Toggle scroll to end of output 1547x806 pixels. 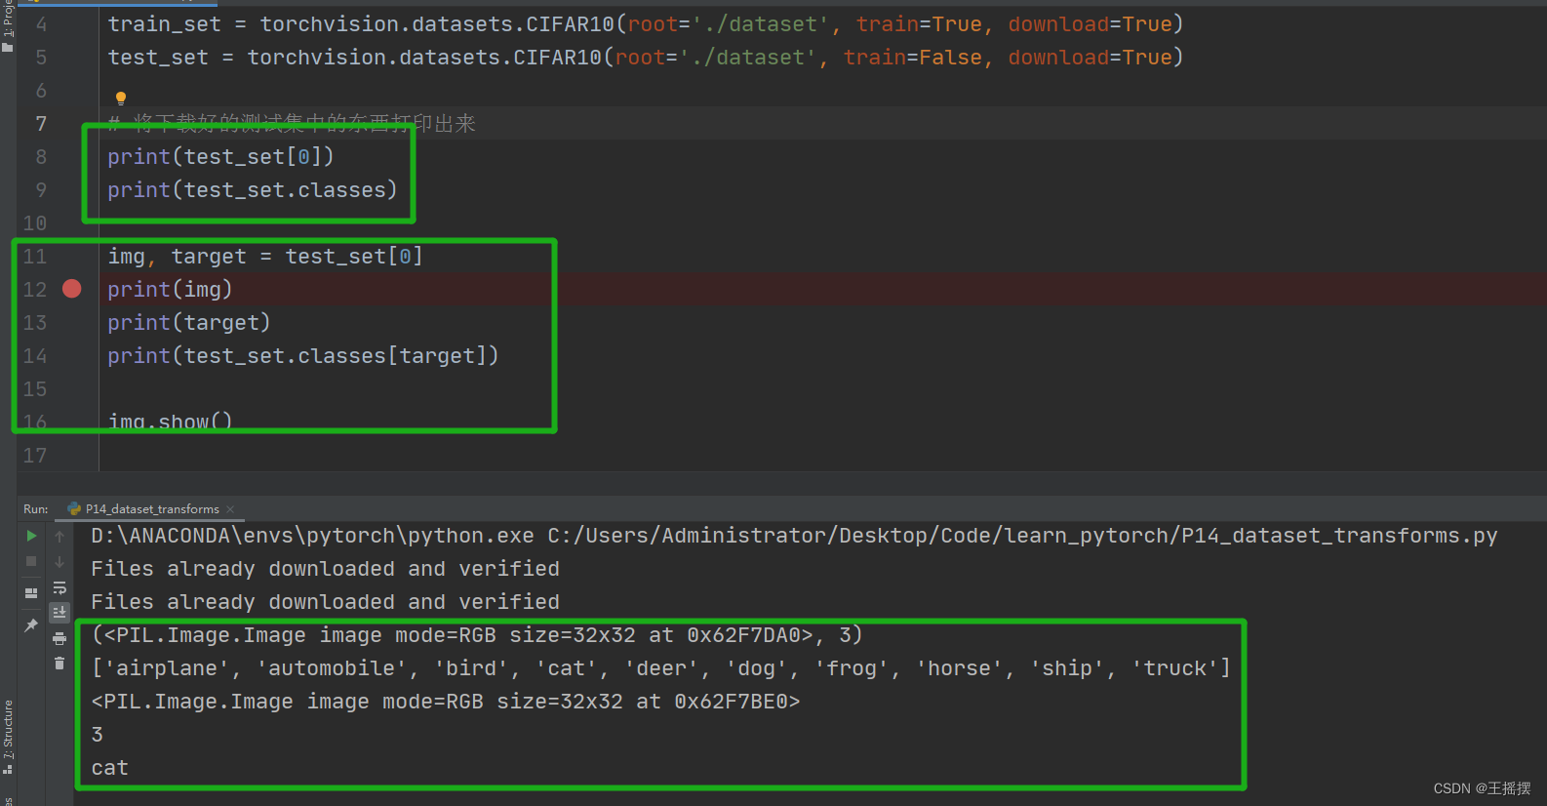59,612
